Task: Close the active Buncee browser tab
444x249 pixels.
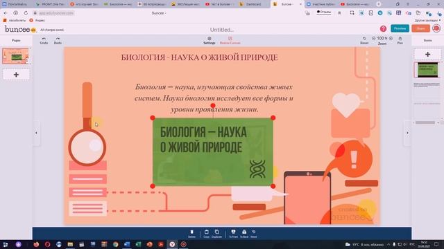Action: 300,4
